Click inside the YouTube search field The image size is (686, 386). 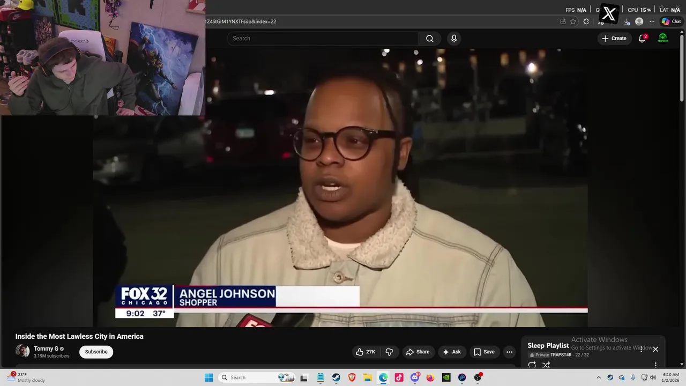click(323, 39)
